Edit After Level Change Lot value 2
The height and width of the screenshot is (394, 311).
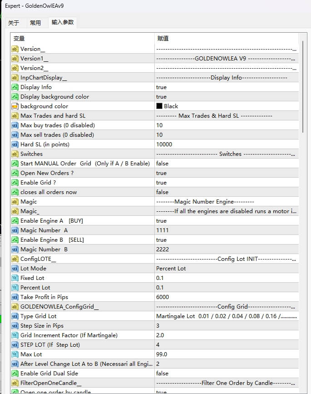tap(227, 364)
